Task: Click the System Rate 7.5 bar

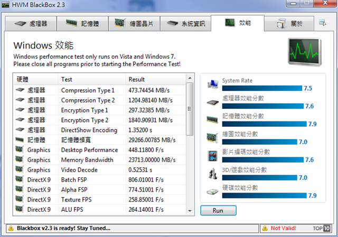Action: pos(262,88)
